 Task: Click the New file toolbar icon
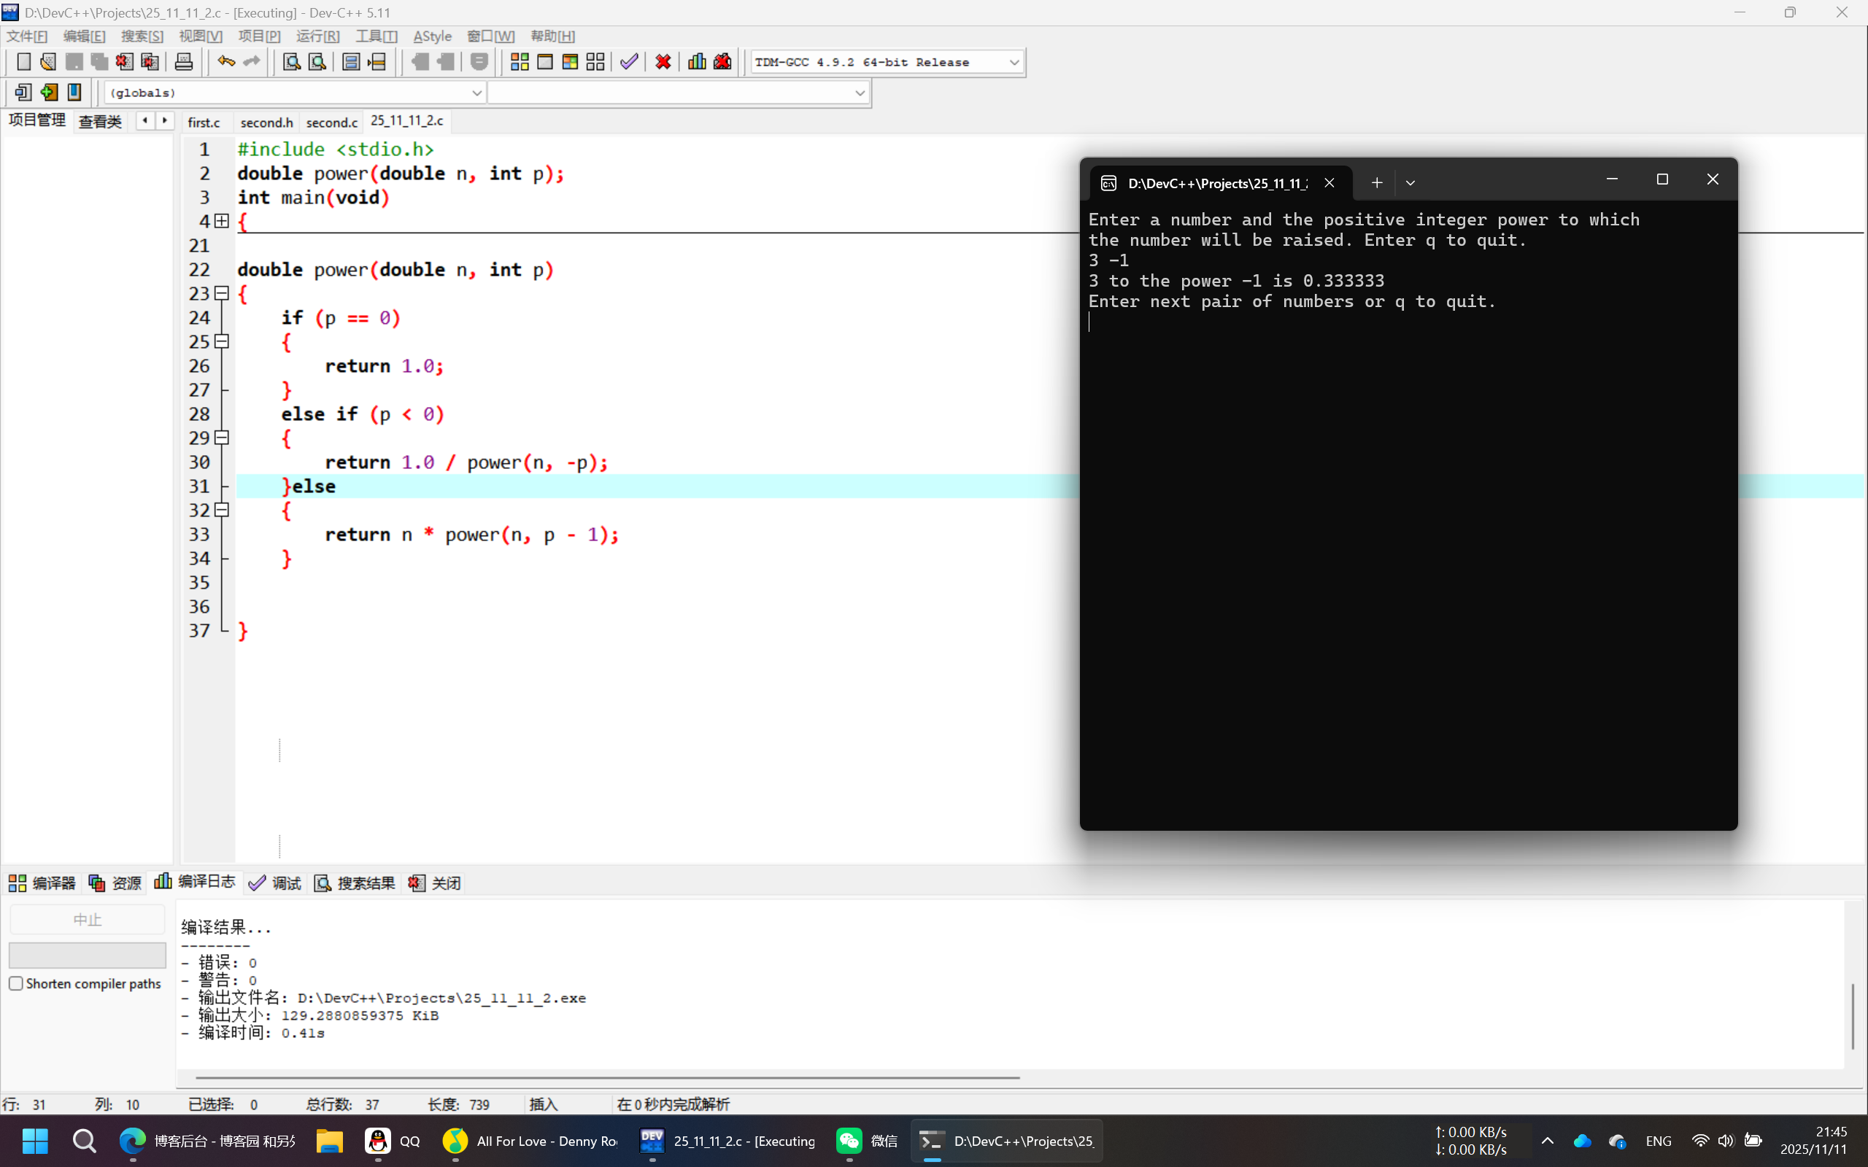[23, 62]
